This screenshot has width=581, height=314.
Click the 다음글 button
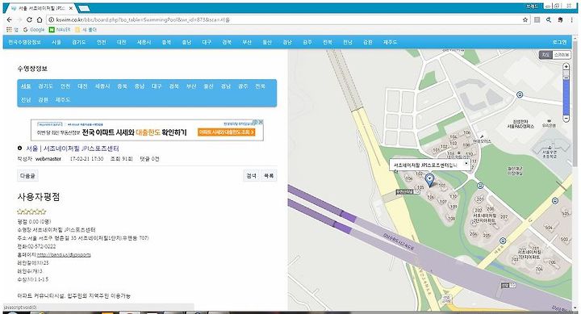coord(27,176)
